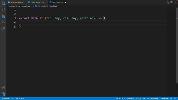This screenshot has height=100, width=178.
Task: Click the arrow => operator on line 3
Action: click(100, 18)
